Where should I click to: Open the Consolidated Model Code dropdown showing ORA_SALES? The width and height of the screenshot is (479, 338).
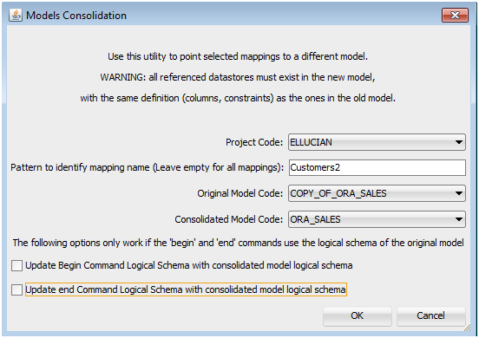[377, 219]
